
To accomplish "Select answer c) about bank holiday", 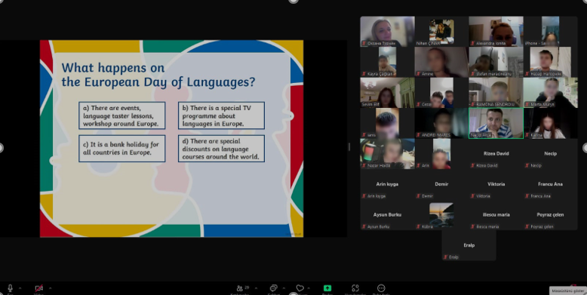I will [122, 149].
